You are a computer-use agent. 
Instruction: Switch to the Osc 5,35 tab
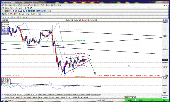tap(75, 94)
